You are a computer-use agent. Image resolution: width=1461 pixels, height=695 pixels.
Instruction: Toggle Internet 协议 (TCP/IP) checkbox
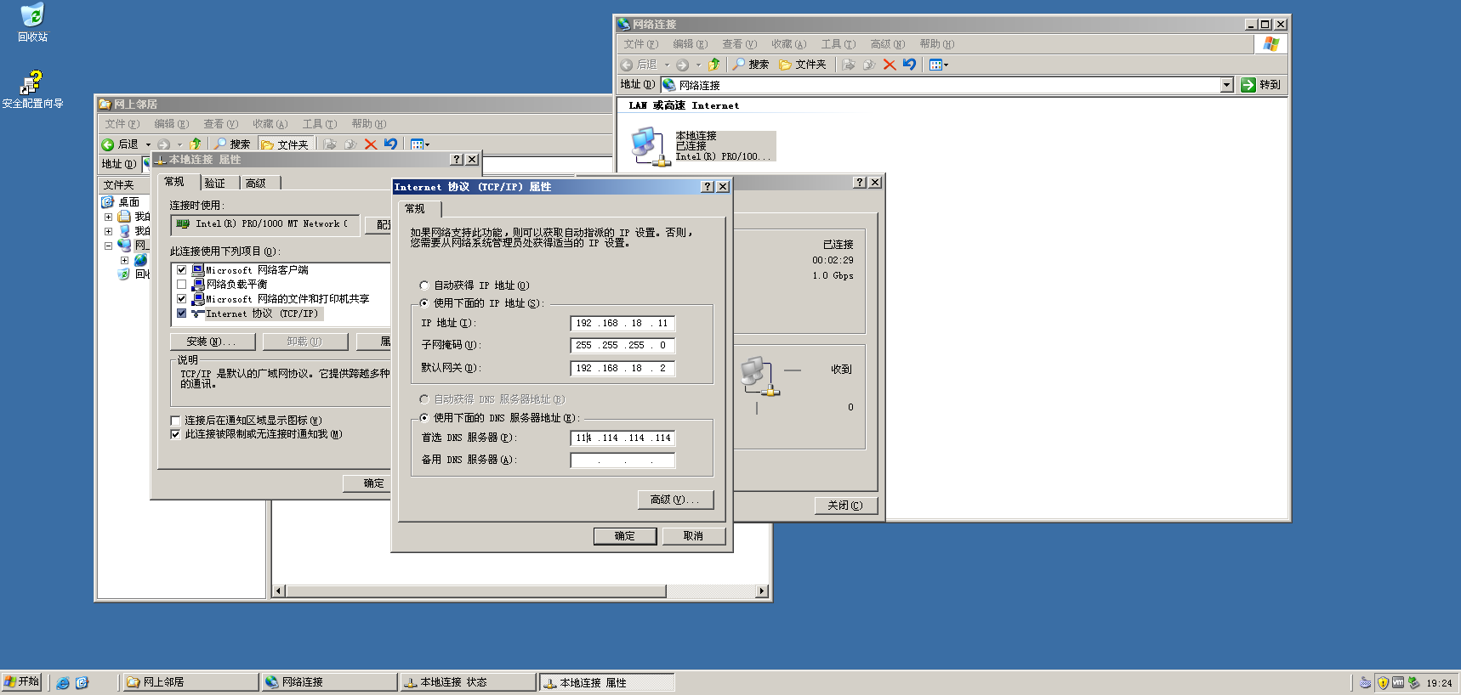point(181,314)
